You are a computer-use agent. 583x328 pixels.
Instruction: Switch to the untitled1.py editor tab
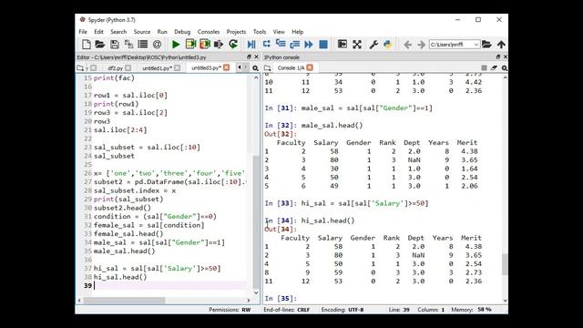pyautogui.click(x=157, y=68)
